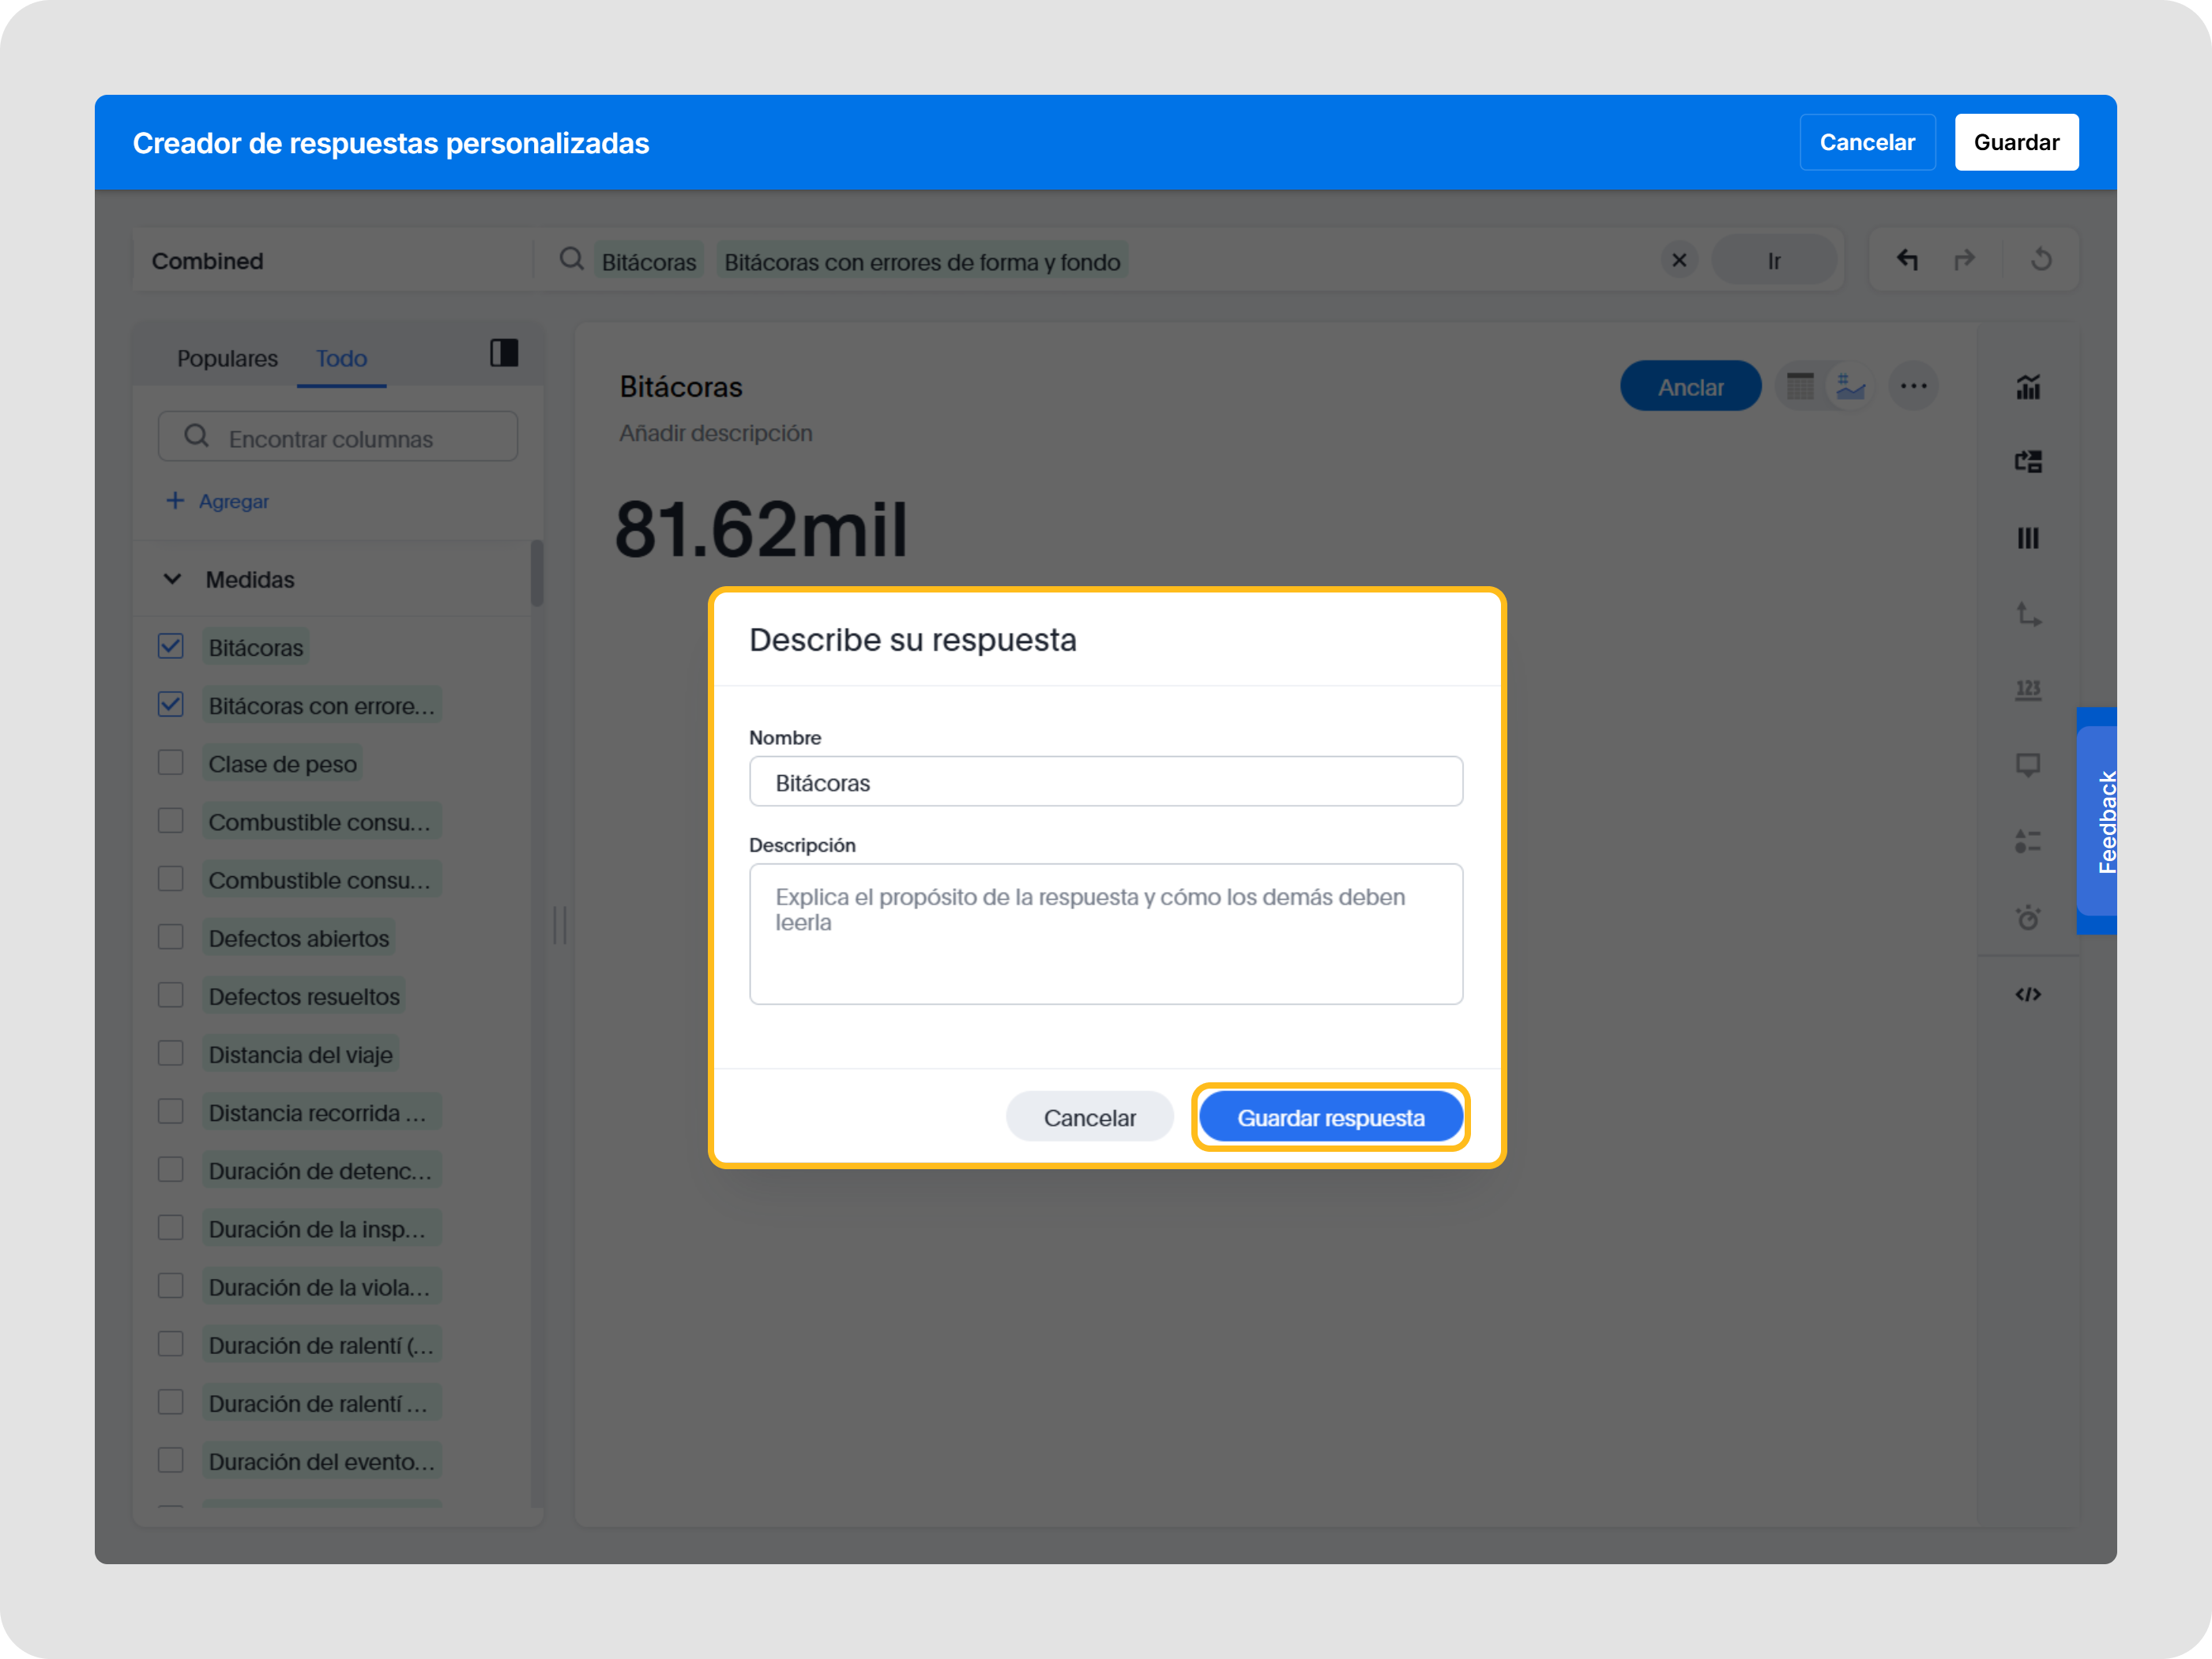Viewport: 2212px width, 1659px height.
Task: Collapse the Medidas section
Action: tap(172, 579)
